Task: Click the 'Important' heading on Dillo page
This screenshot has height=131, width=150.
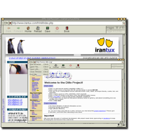Action: (49, 116)
